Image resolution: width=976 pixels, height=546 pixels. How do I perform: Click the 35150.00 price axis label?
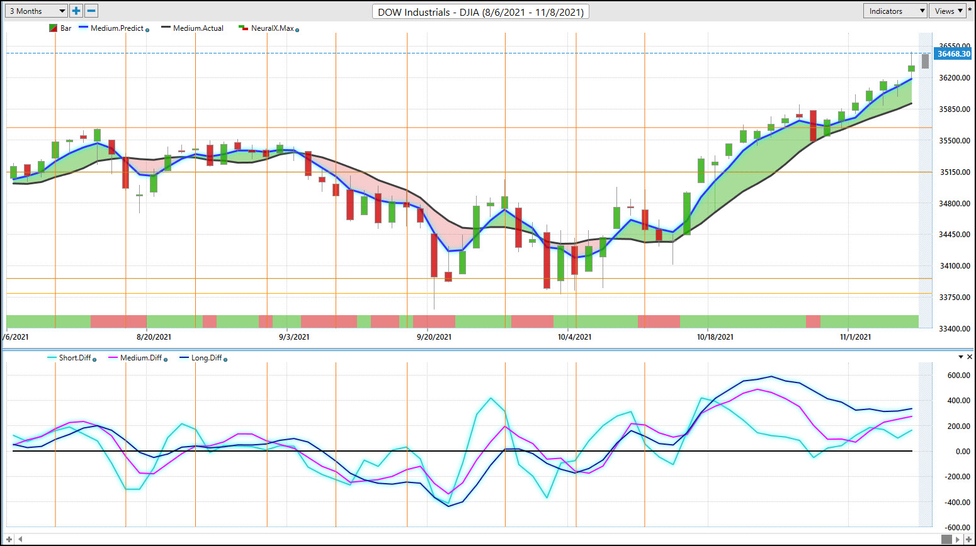[955, 172]
